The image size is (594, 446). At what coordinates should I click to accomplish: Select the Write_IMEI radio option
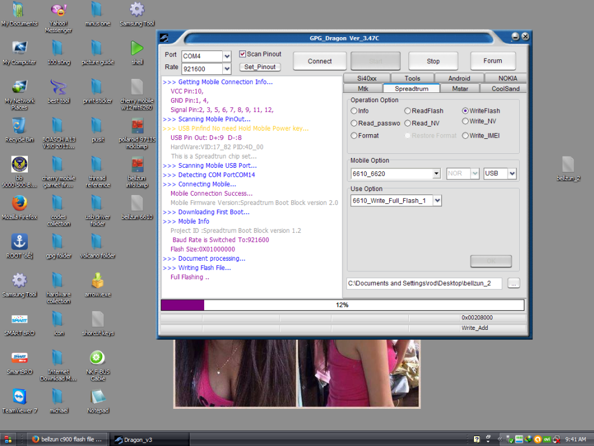pyautogui.click(x=465, y=136)
